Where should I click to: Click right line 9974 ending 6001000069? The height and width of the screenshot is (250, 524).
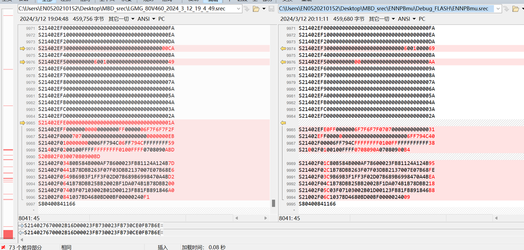367,48
